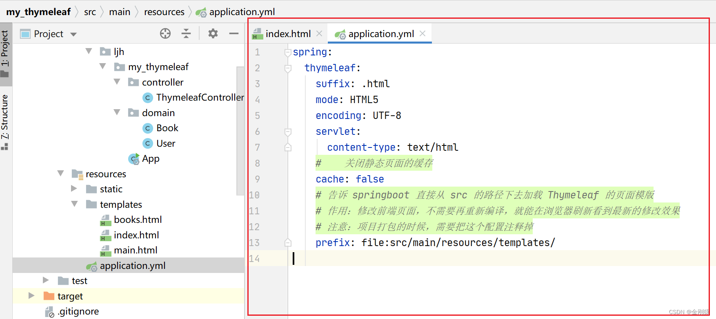This screenshot has width=716, height=319.
Task: Collapse the my_thymeleaf package node
Action: point(103,66)
